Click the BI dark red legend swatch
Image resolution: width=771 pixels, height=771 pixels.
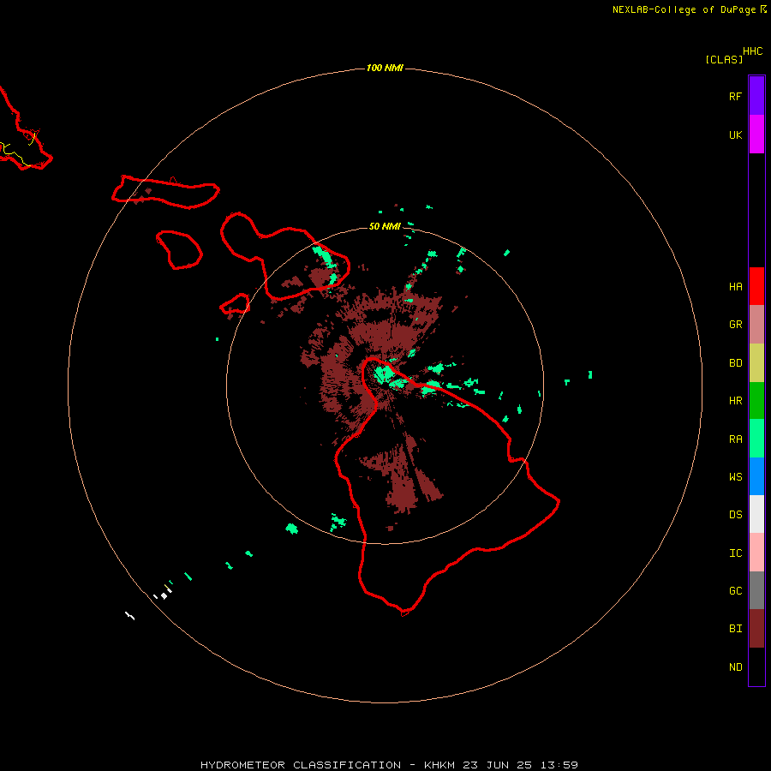click(756, 629)
